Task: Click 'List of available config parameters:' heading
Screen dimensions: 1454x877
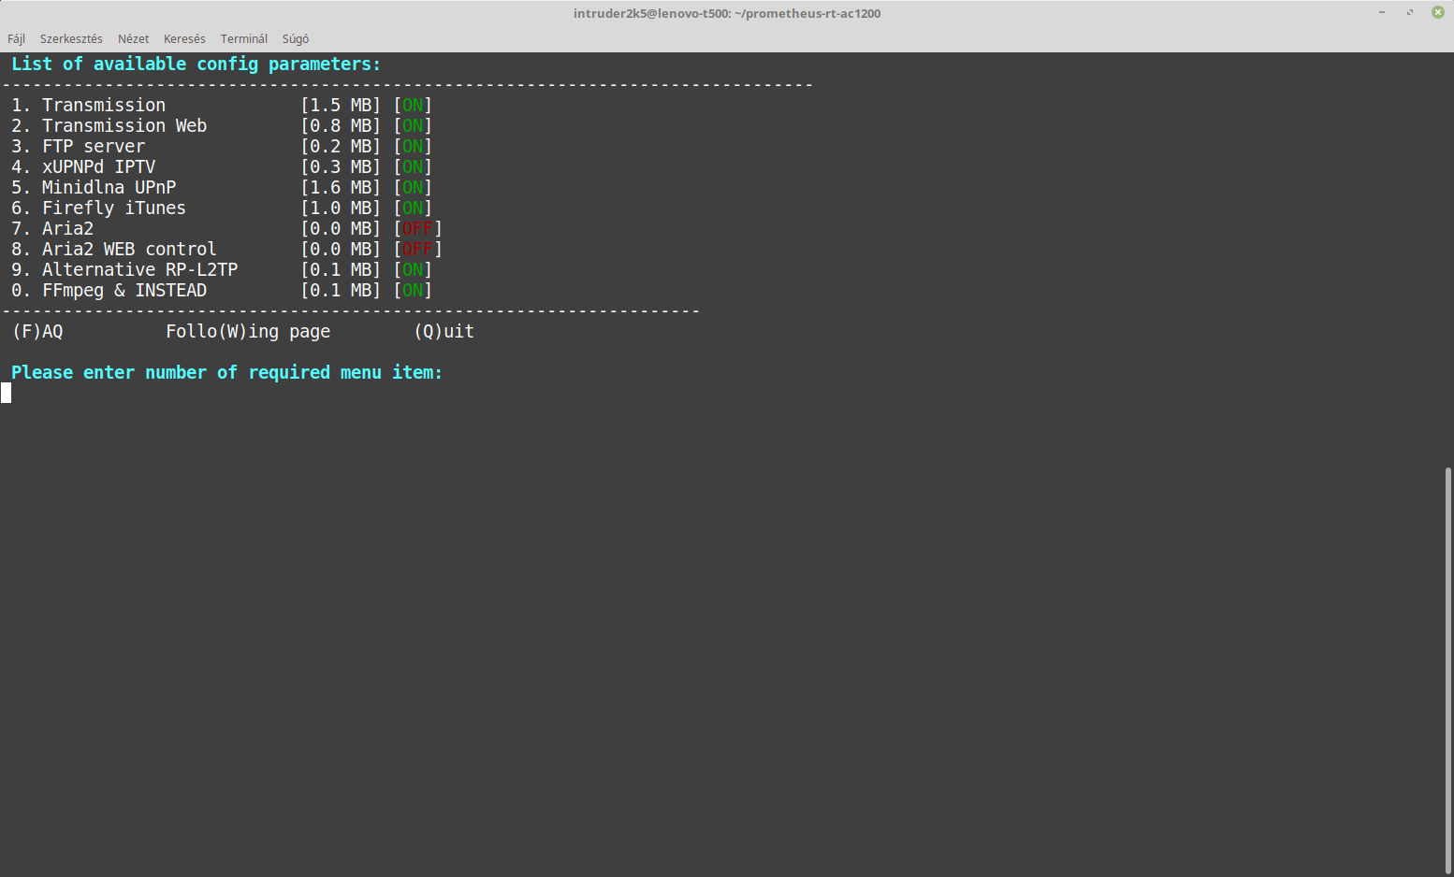Action: tap(196, 64)
